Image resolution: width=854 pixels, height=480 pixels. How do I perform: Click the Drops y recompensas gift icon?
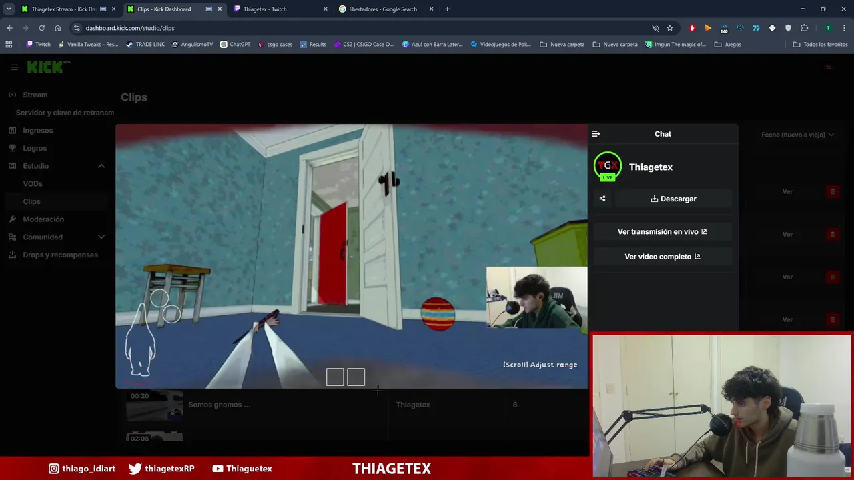pos(12,255)
